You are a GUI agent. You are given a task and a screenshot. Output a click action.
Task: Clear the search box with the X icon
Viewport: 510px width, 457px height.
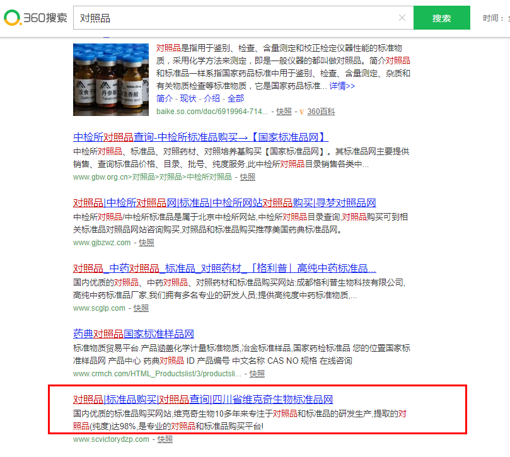[402, 18]
